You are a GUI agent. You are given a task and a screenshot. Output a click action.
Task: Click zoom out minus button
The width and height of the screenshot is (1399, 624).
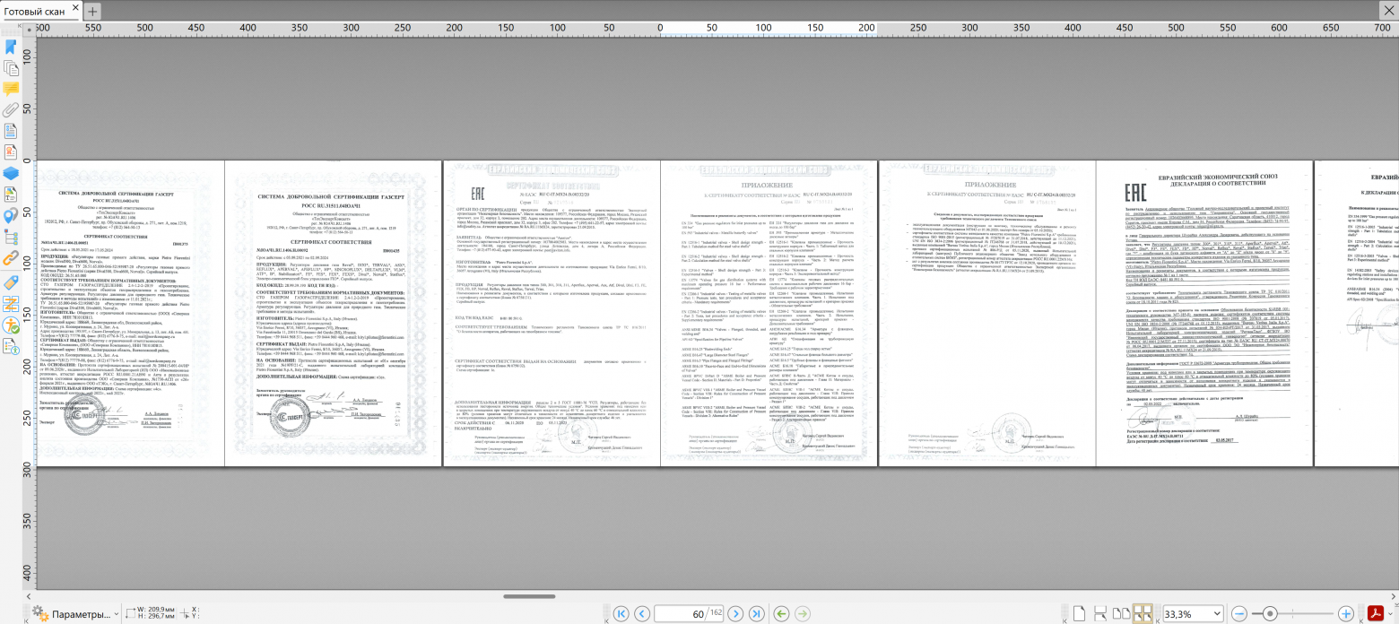point(1239,613)
